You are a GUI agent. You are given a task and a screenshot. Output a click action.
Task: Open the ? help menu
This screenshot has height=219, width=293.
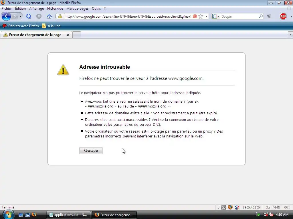tap(105, 9)
